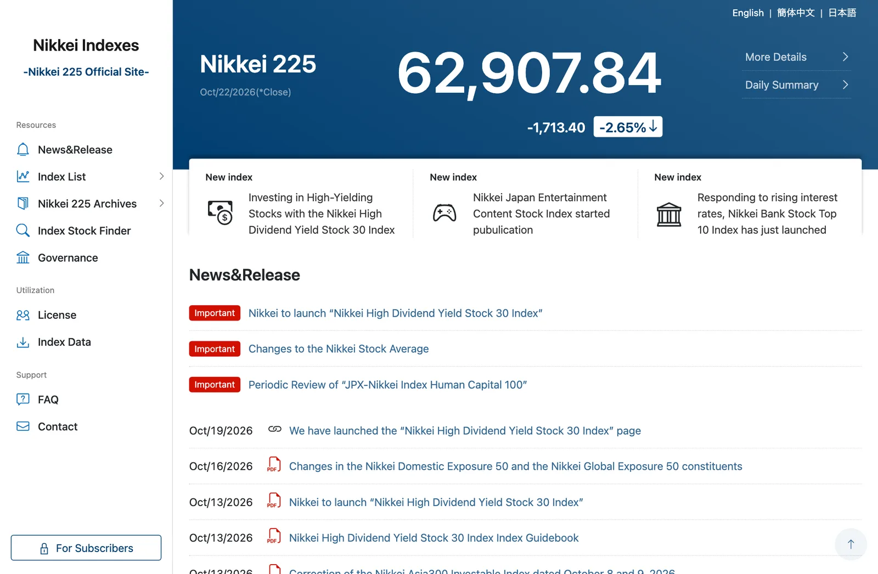Screen dimensions: 878x574
Task: Click the Nikkei Indexes site title
Action: (86, 45)
